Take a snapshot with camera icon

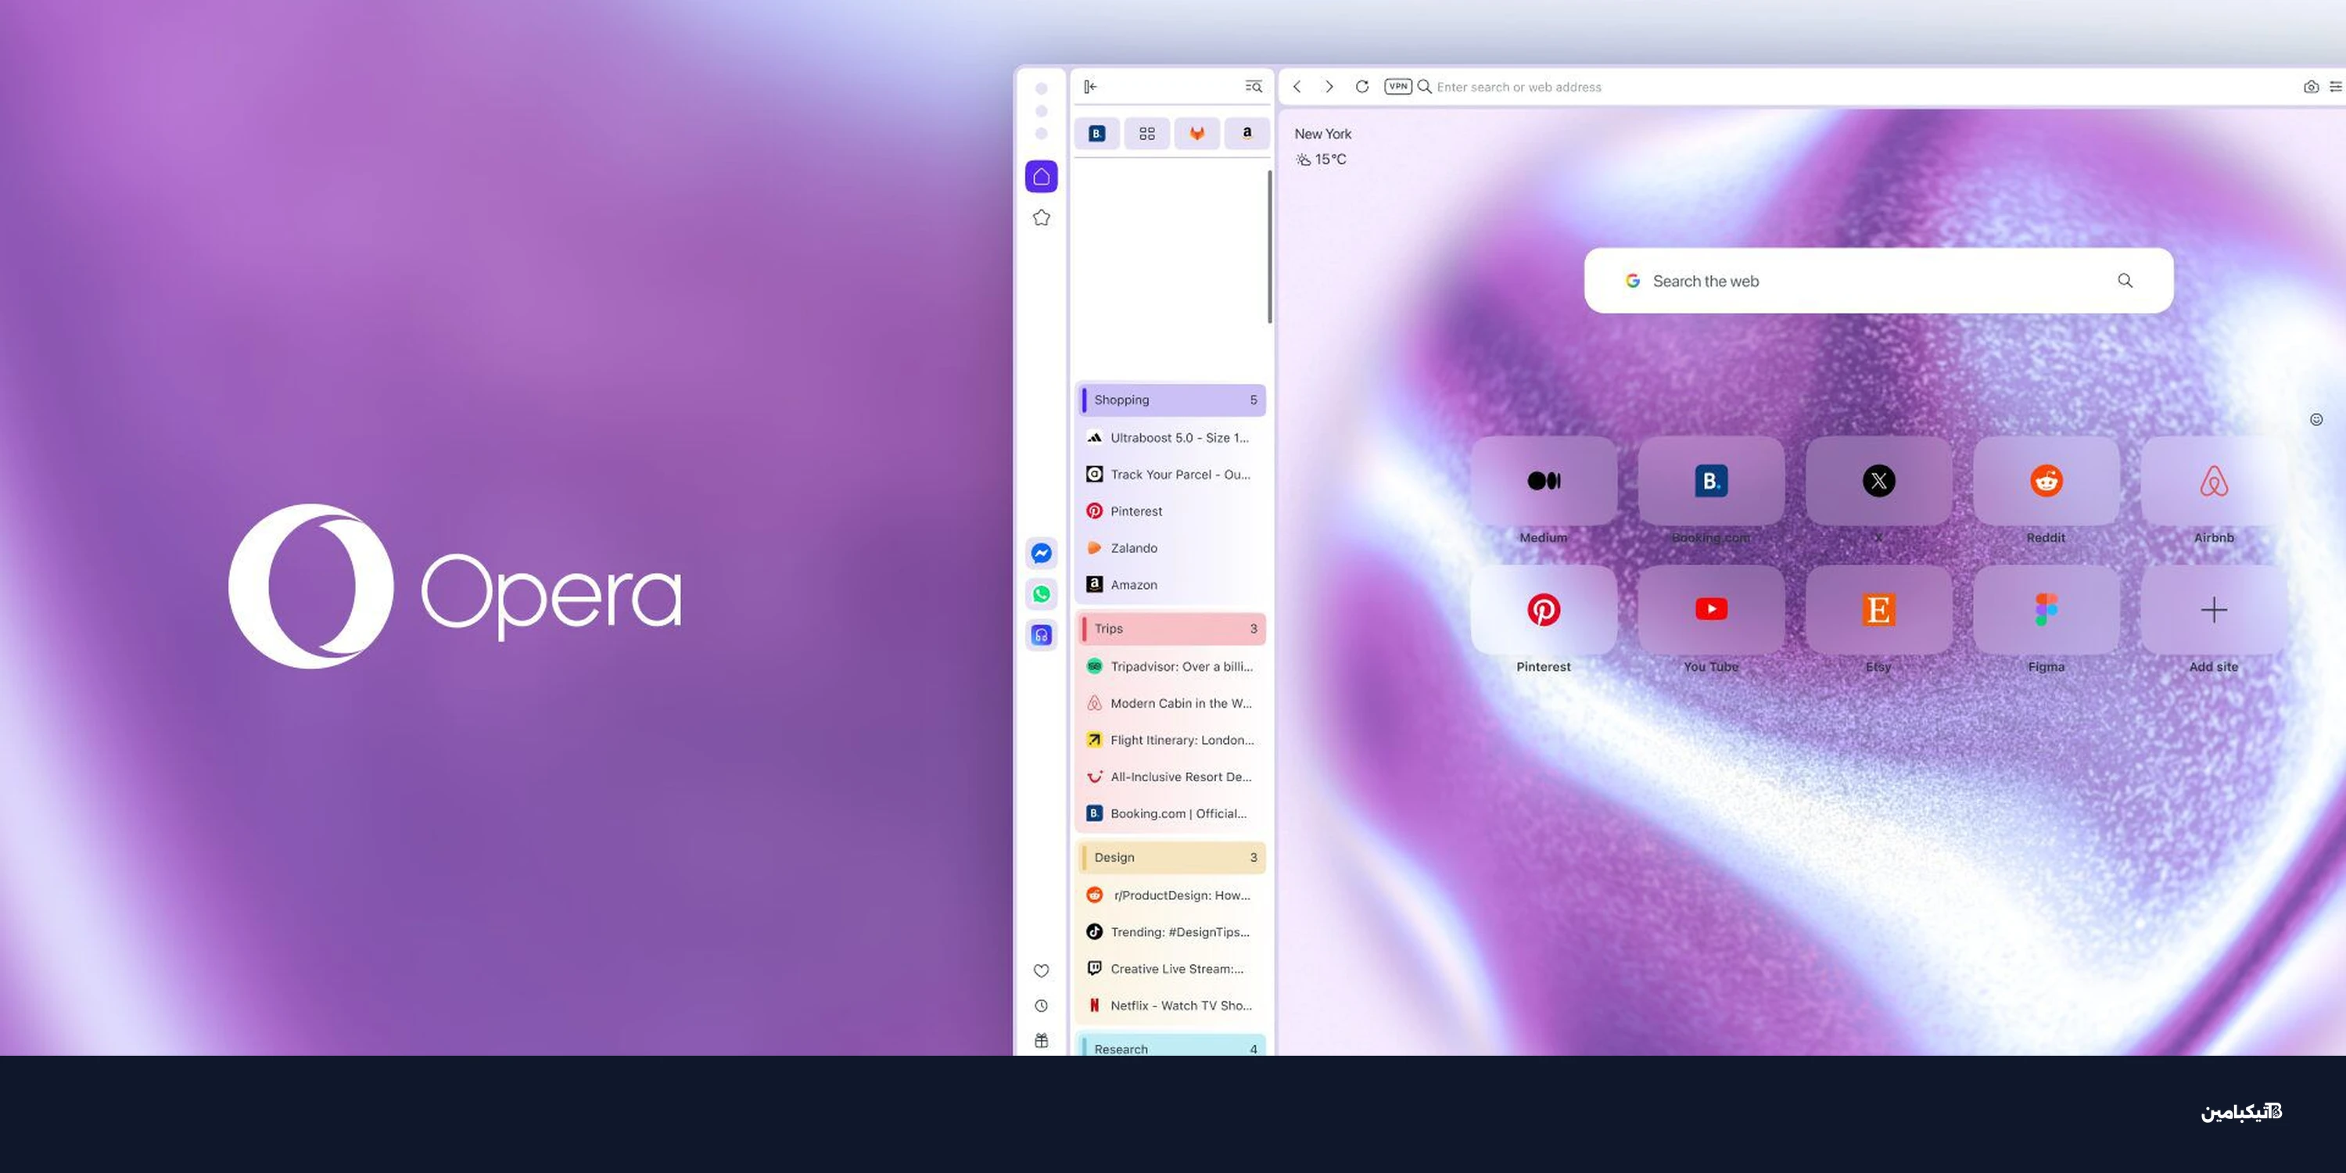click(x=2311, y=88)
